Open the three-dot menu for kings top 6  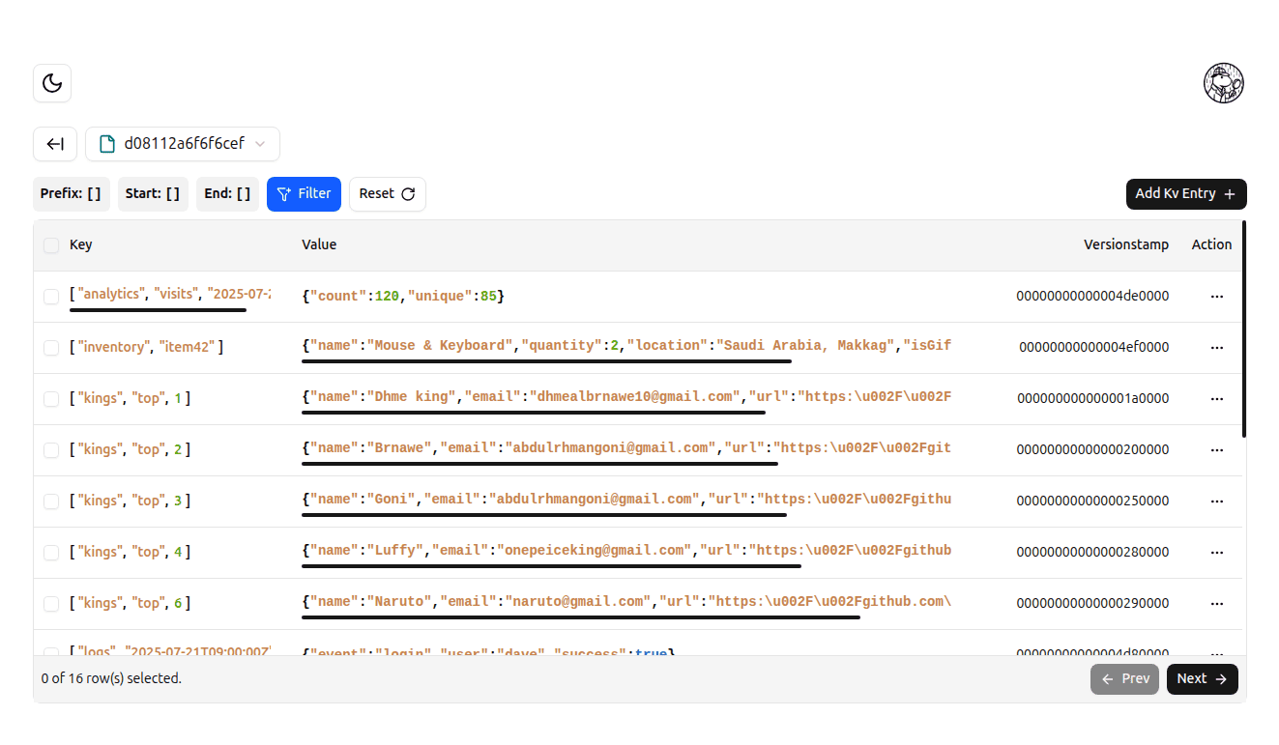tap(1216, 603)
